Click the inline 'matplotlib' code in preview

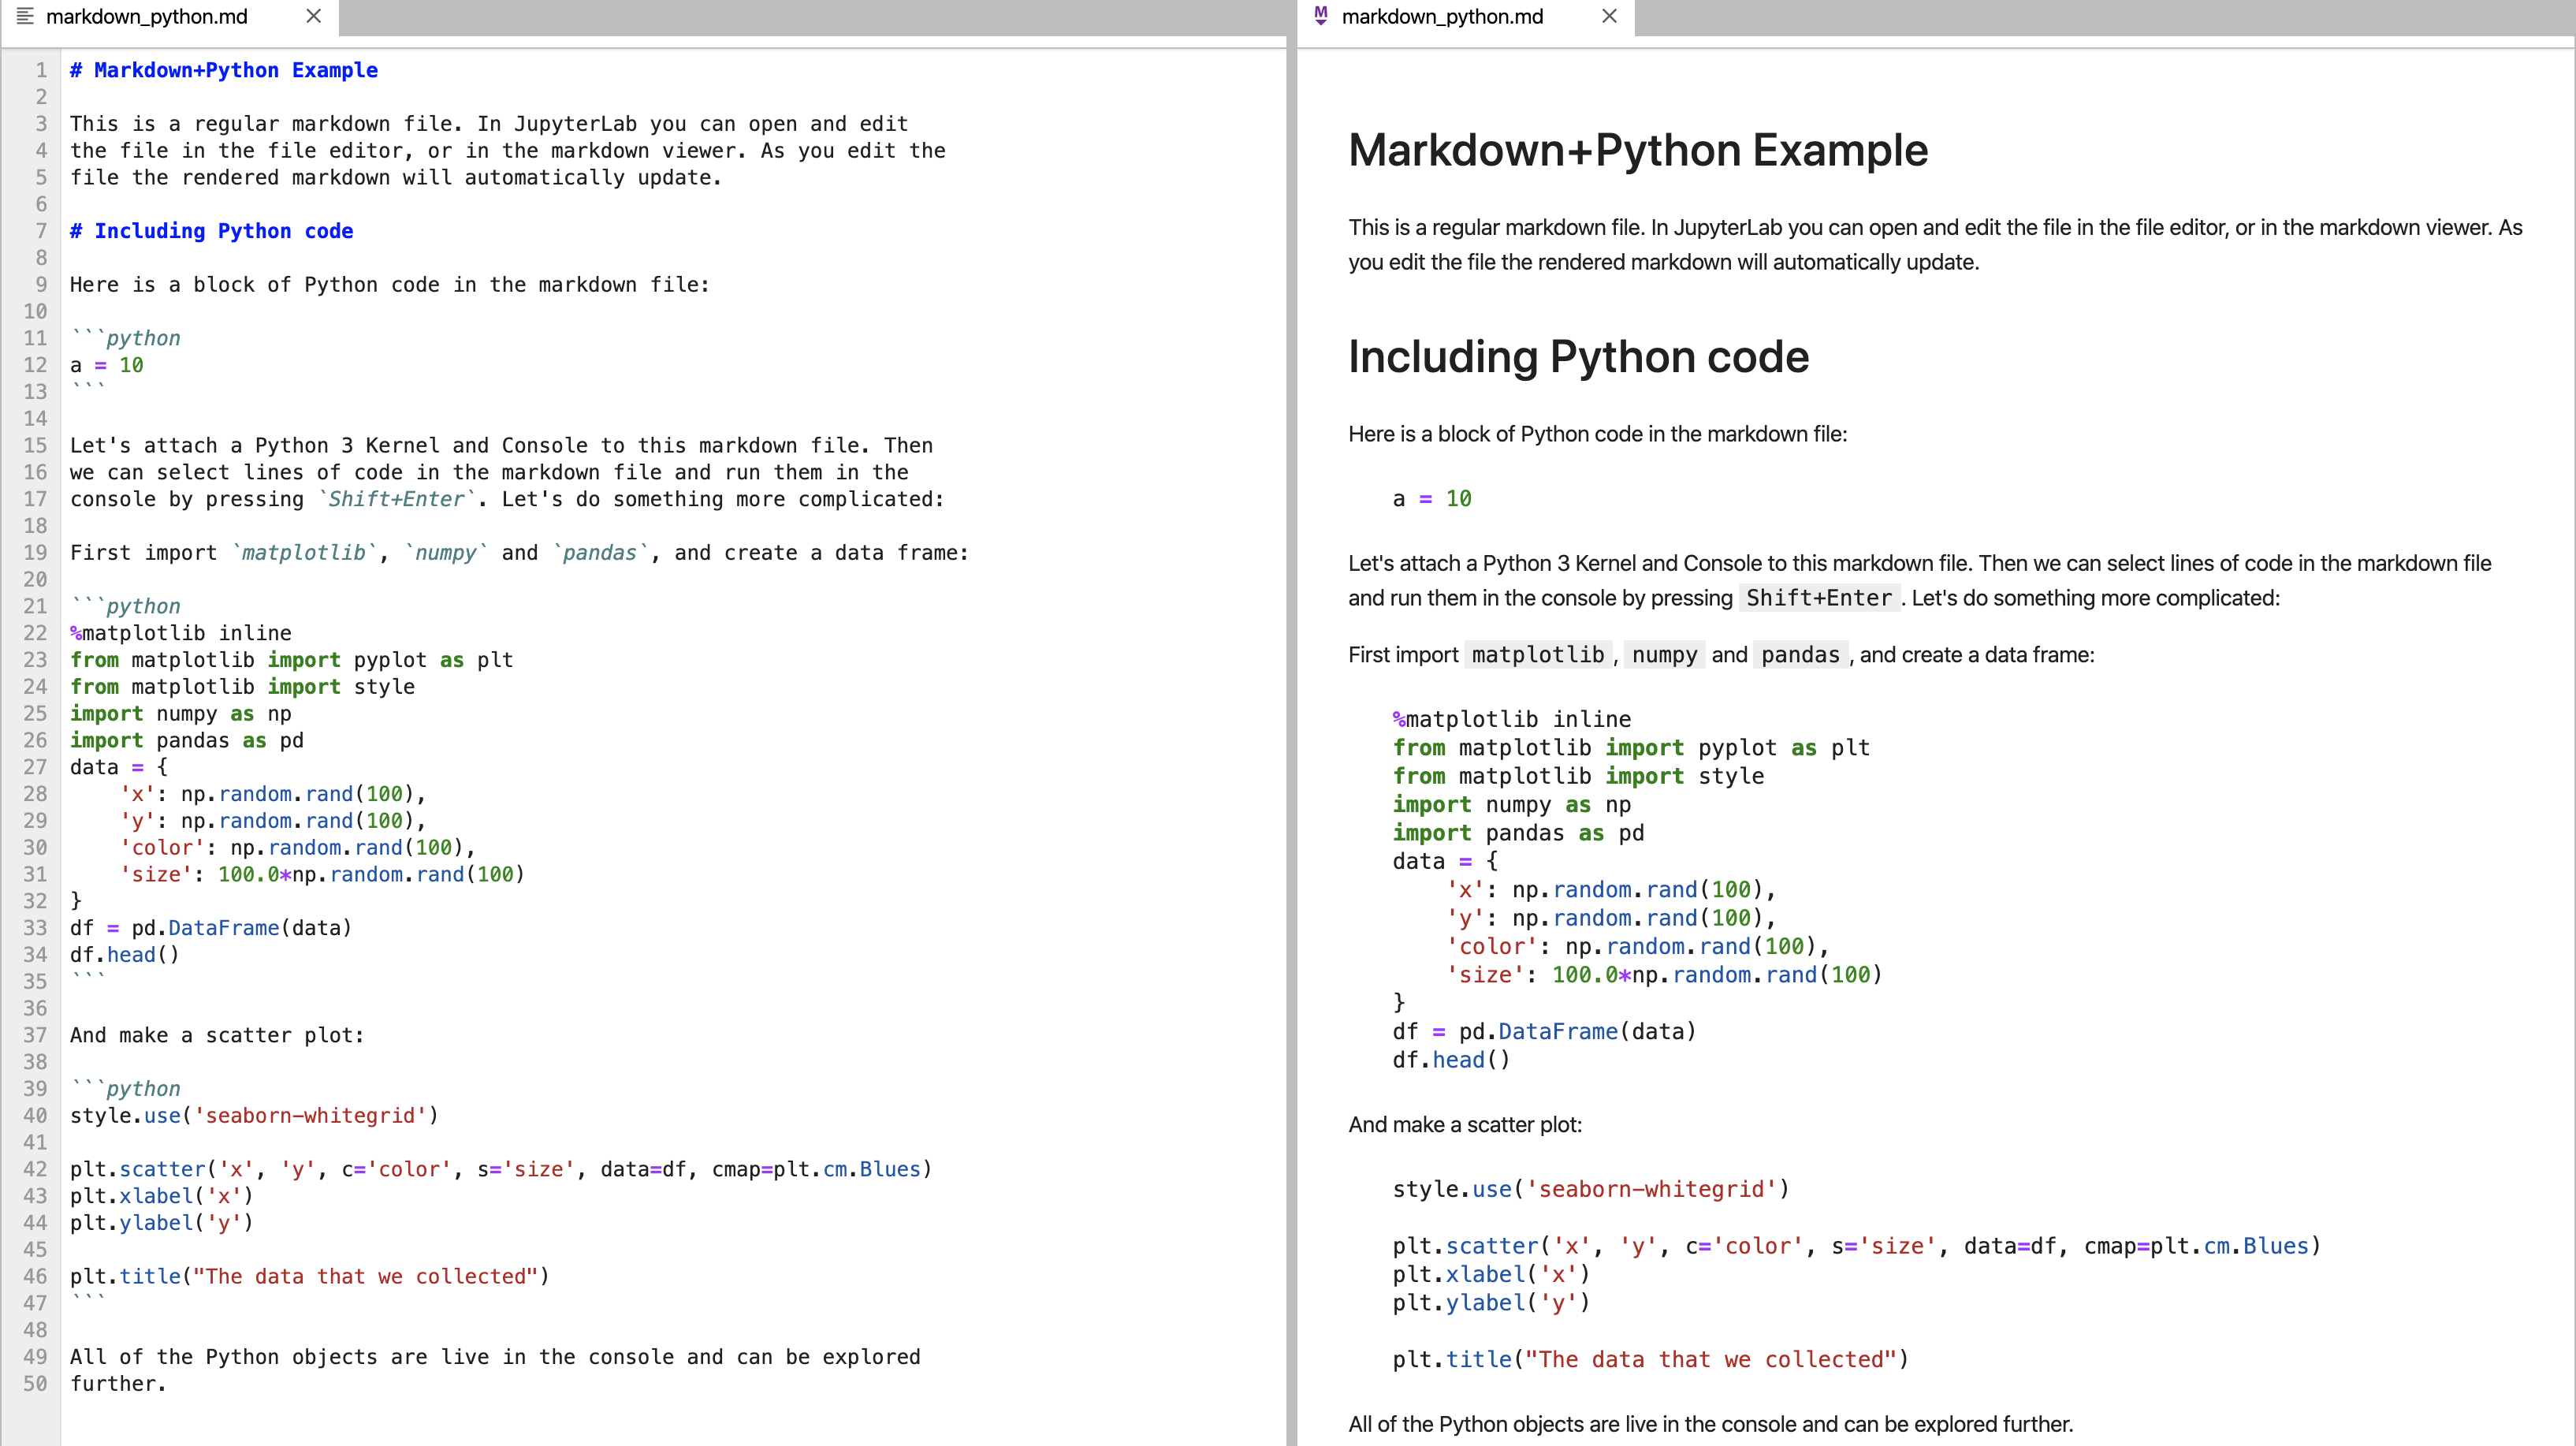[1537, 655]
